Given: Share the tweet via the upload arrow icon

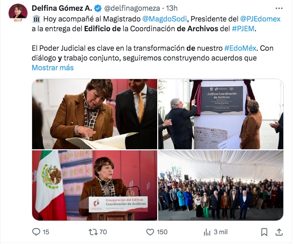Looking at the screenshot, I should click(279, 232).
